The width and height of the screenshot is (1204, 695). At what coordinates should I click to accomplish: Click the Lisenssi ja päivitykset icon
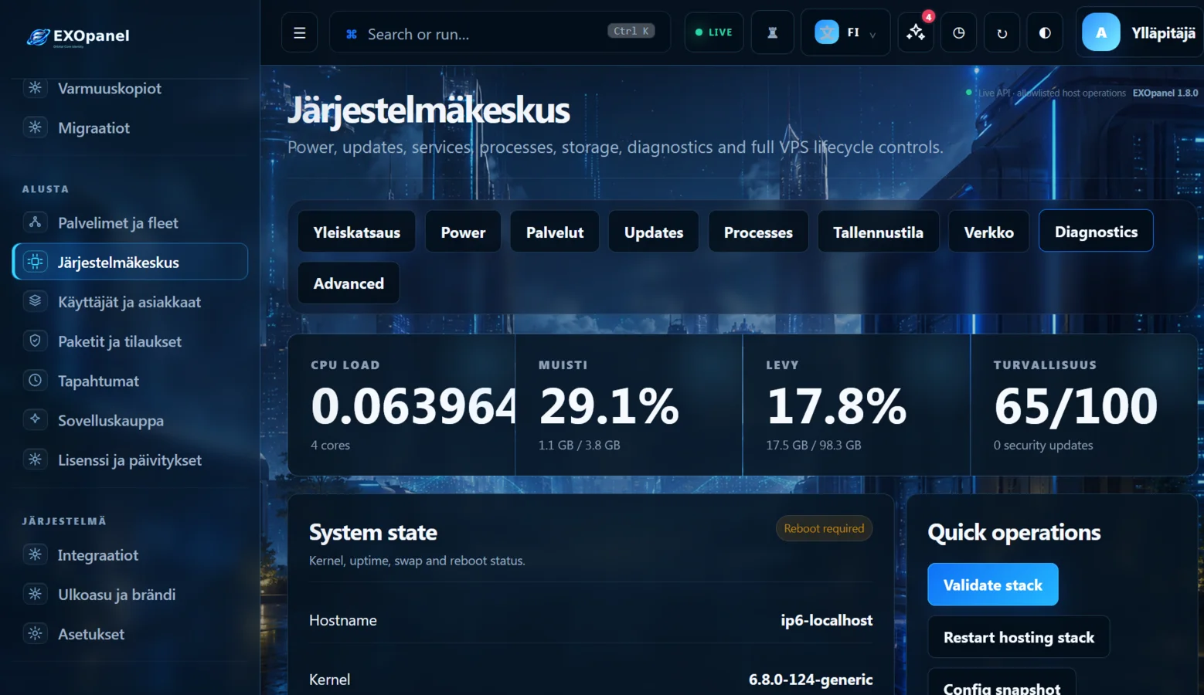35,459
